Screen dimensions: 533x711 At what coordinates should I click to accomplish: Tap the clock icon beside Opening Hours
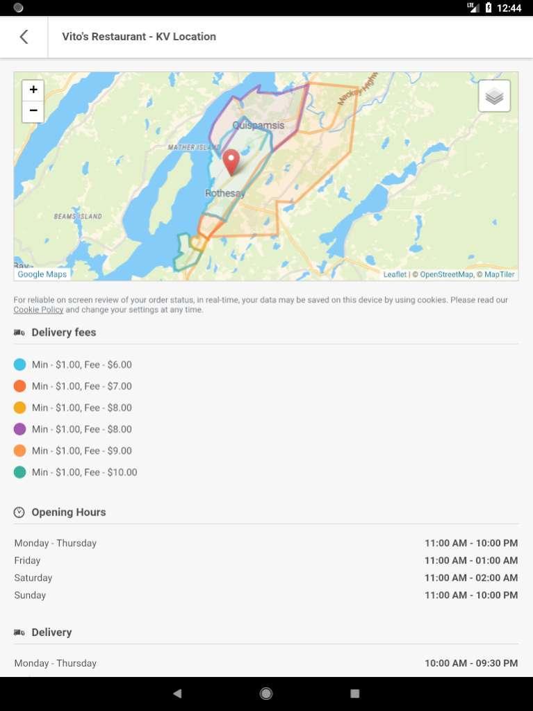point(19,512)
